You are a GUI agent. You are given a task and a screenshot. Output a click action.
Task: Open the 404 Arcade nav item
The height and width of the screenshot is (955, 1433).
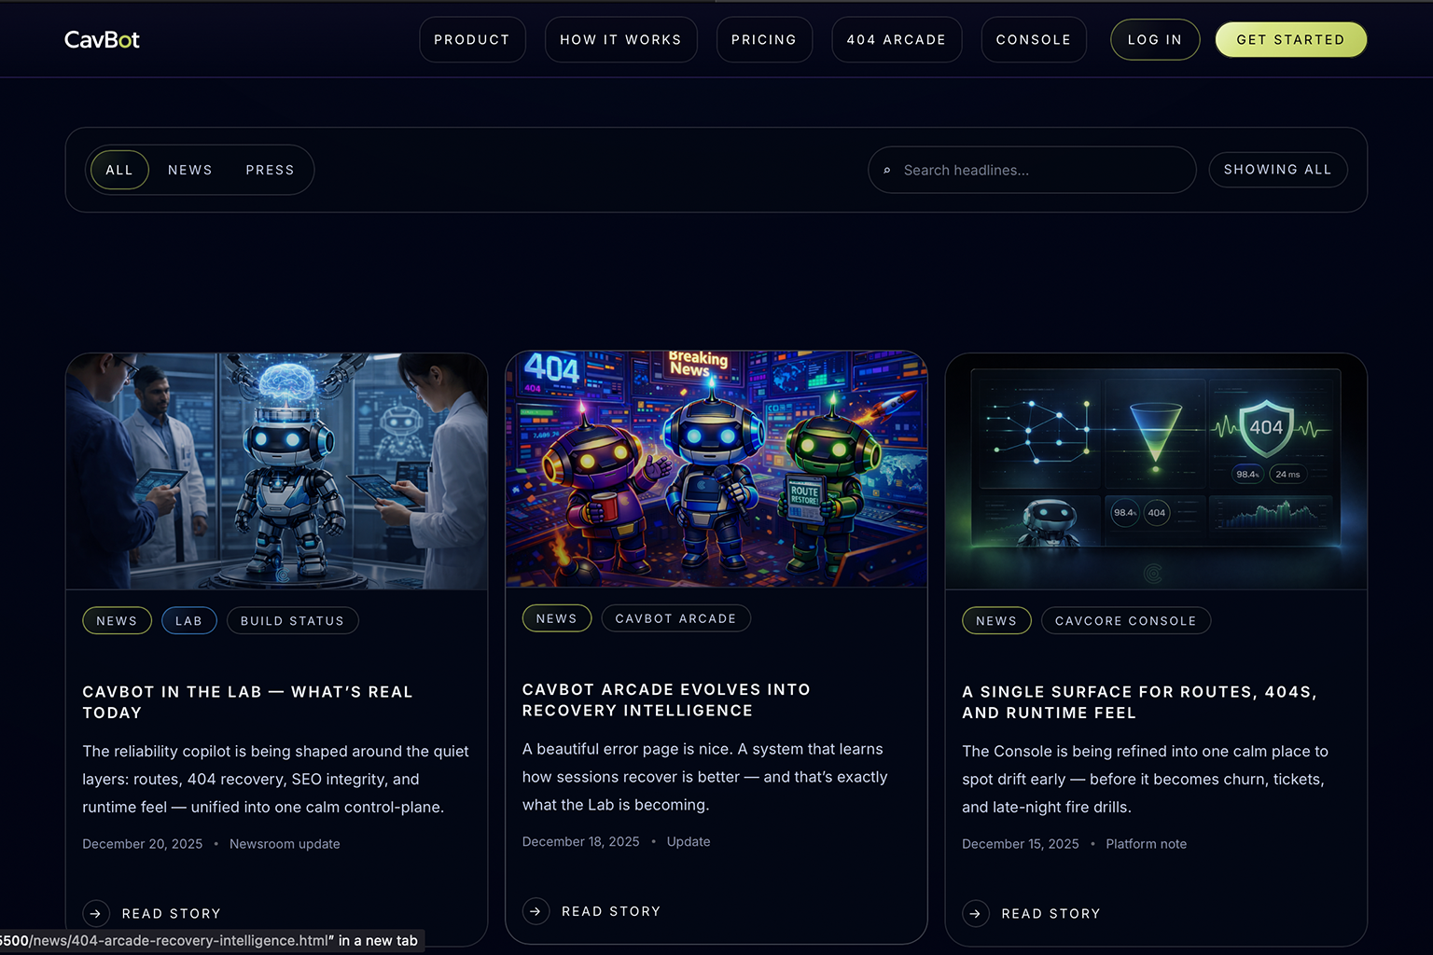(896, 39)
